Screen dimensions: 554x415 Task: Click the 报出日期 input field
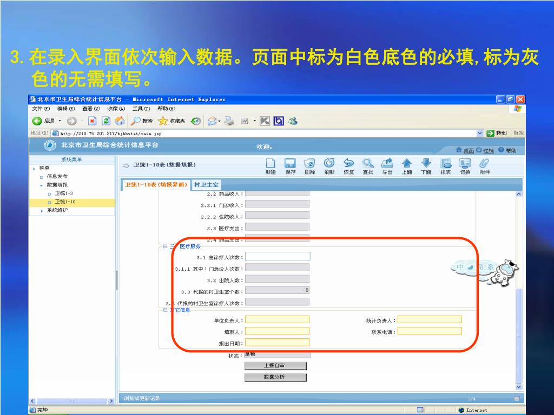(278, 342)
